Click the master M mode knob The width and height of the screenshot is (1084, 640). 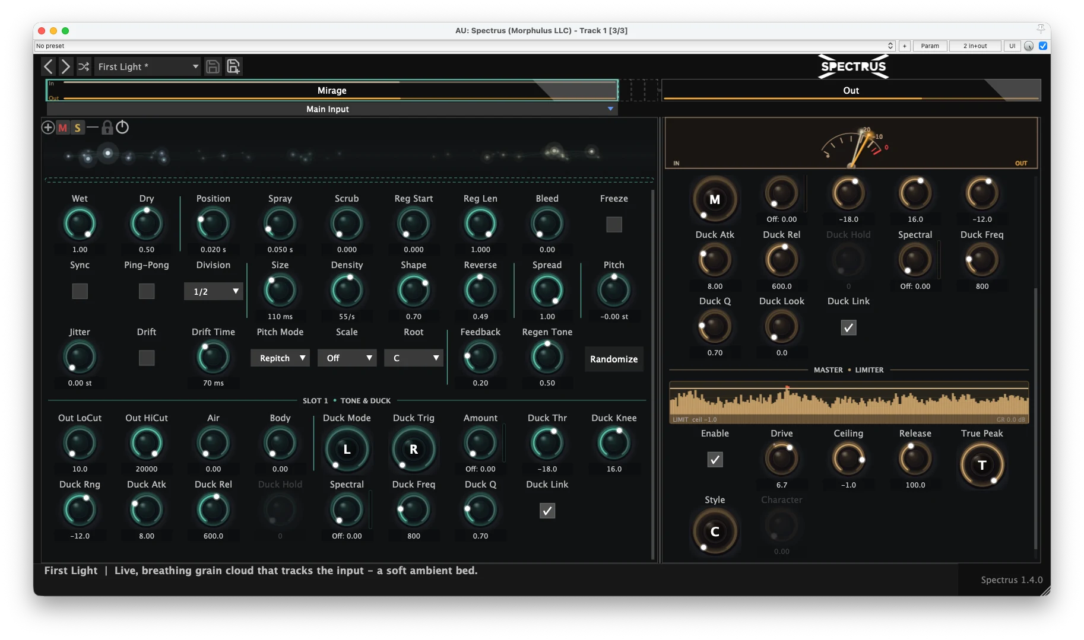pyautogui.click(x=715, y=199)
